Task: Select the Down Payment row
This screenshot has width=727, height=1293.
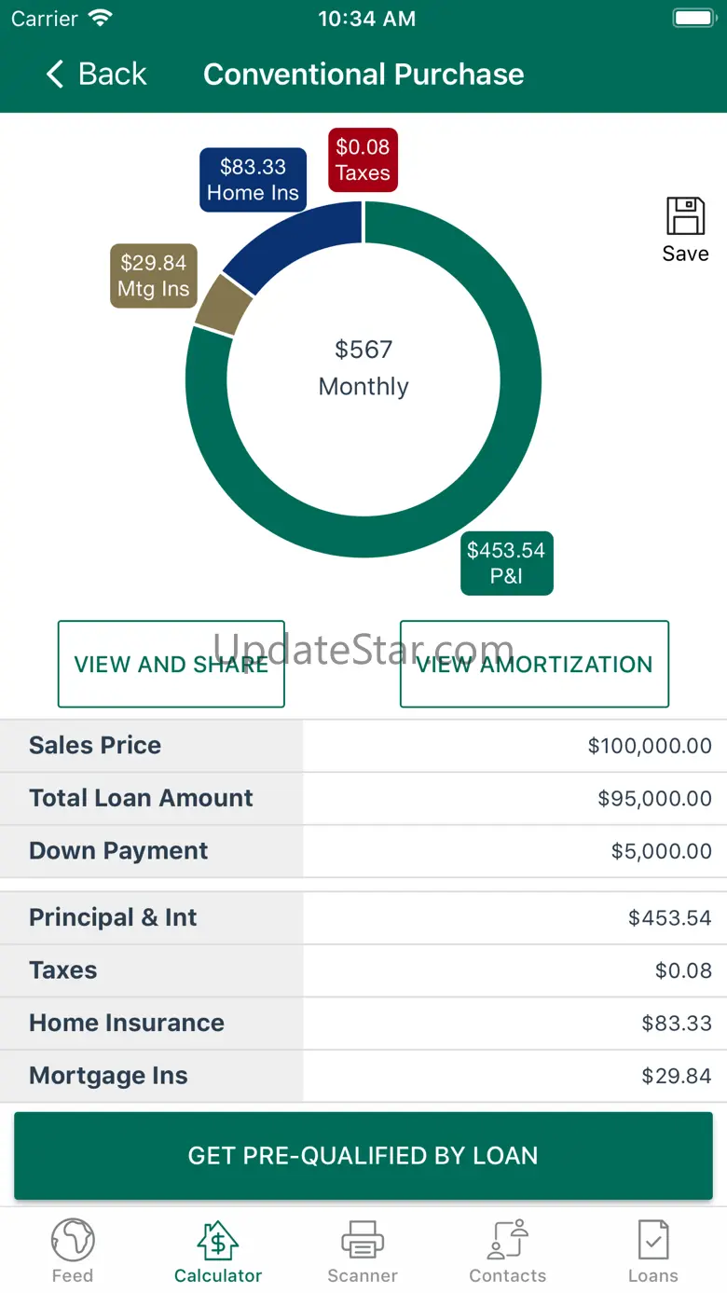Action: click(x=363, y=851)
